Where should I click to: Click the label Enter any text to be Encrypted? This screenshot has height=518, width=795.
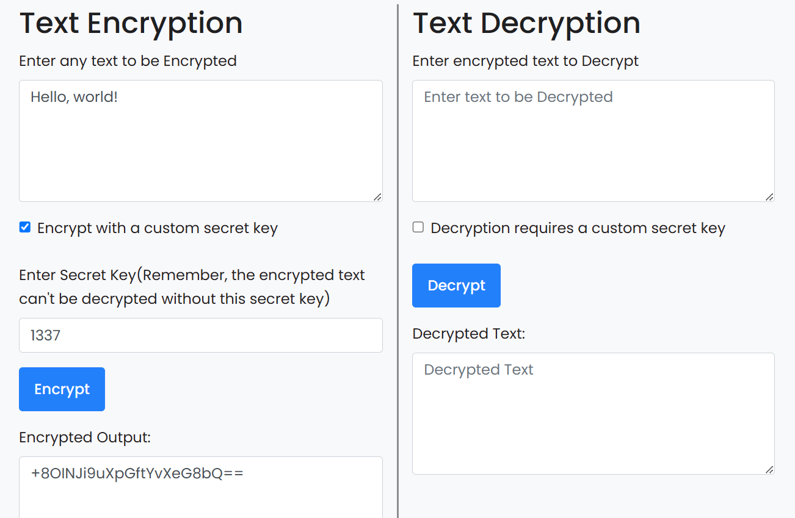point(128,61)
